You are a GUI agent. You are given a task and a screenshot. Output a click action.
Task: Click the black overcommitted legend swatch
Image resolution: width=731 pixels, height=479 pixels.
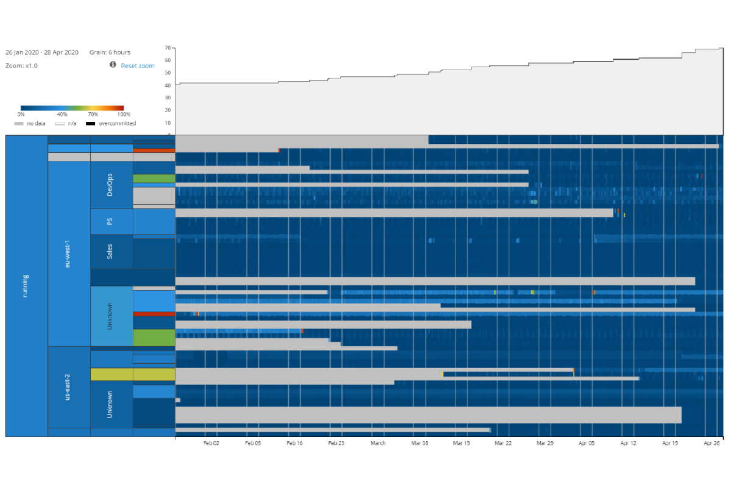click(x=90, y=124)
